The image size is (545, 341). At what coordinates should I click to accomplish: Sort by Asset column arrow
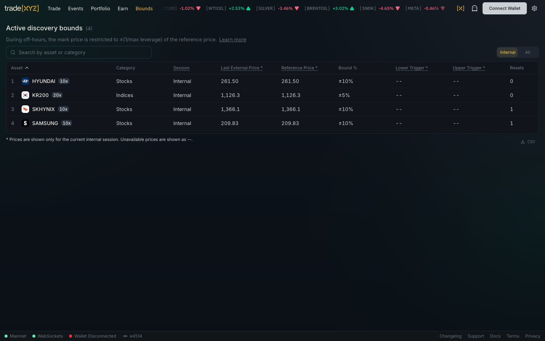27,68
